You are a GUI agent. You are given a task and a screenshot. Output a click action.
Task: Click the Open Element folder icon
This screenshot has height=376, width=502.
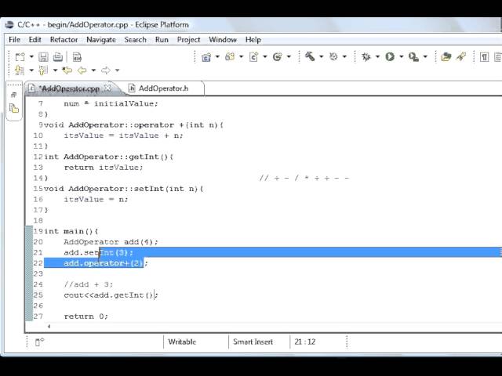(x=446, y=57)
